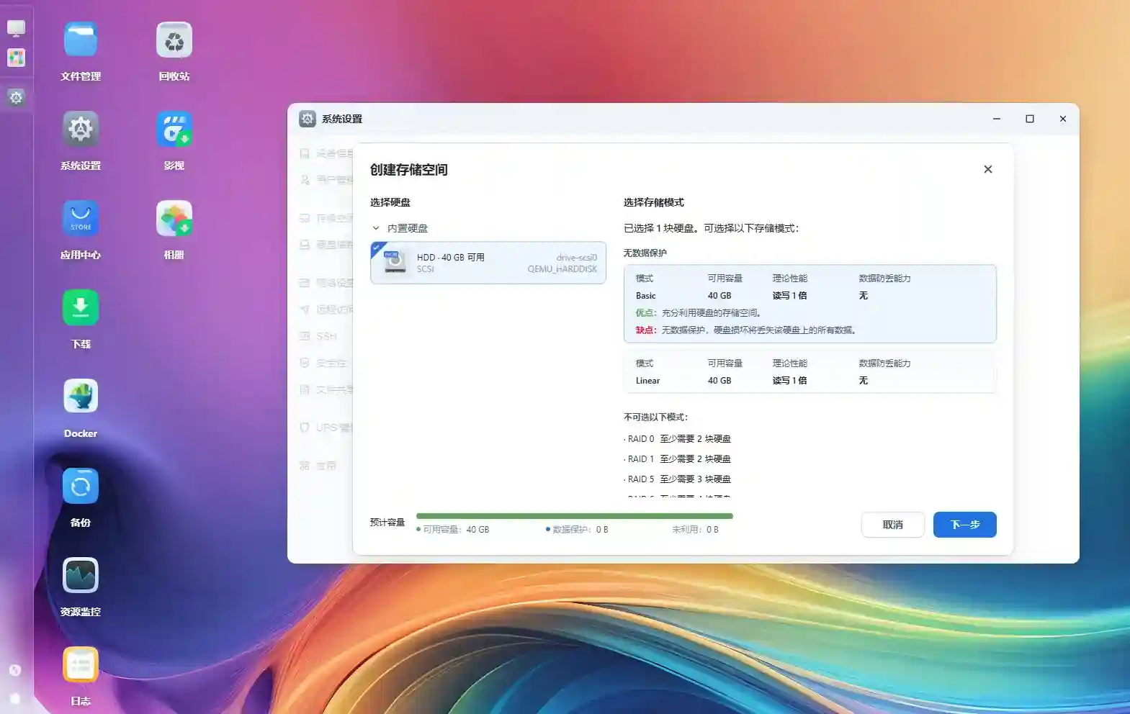The width and height of the screenshot is (1130, 714).
Task: Open the 备份 backup app
Action: (80, 487)
